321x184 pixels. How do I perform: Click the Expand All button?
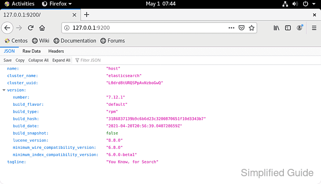point(61,60)
